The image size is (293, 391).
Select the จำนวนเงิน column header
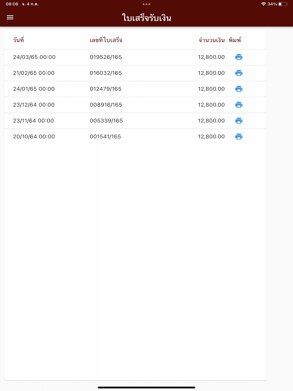click(212, 40)
